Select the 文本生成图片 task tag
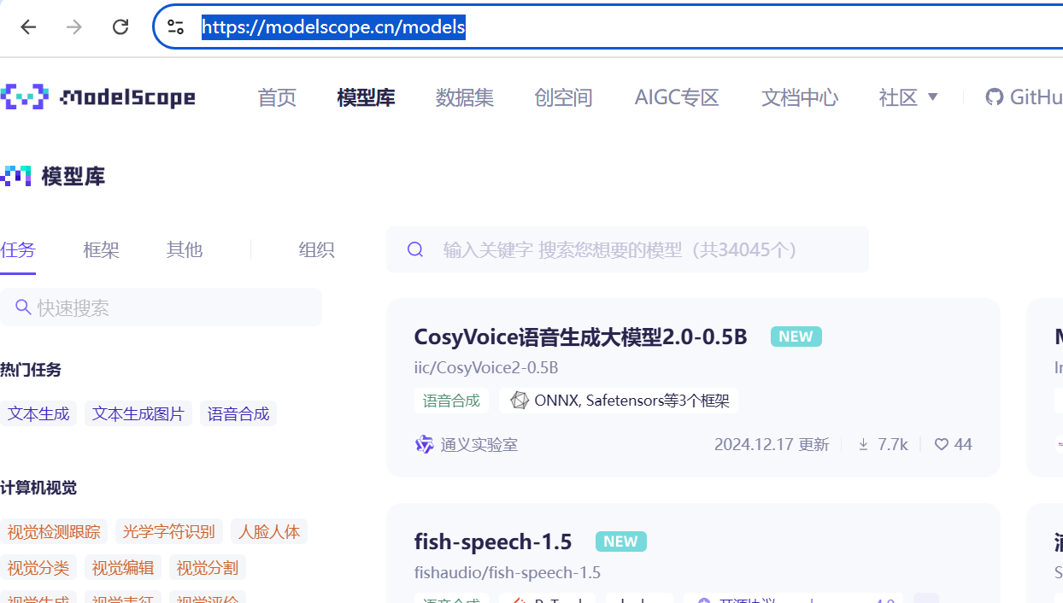Screen dimensions: 1063x603 [x=138, y=413]
